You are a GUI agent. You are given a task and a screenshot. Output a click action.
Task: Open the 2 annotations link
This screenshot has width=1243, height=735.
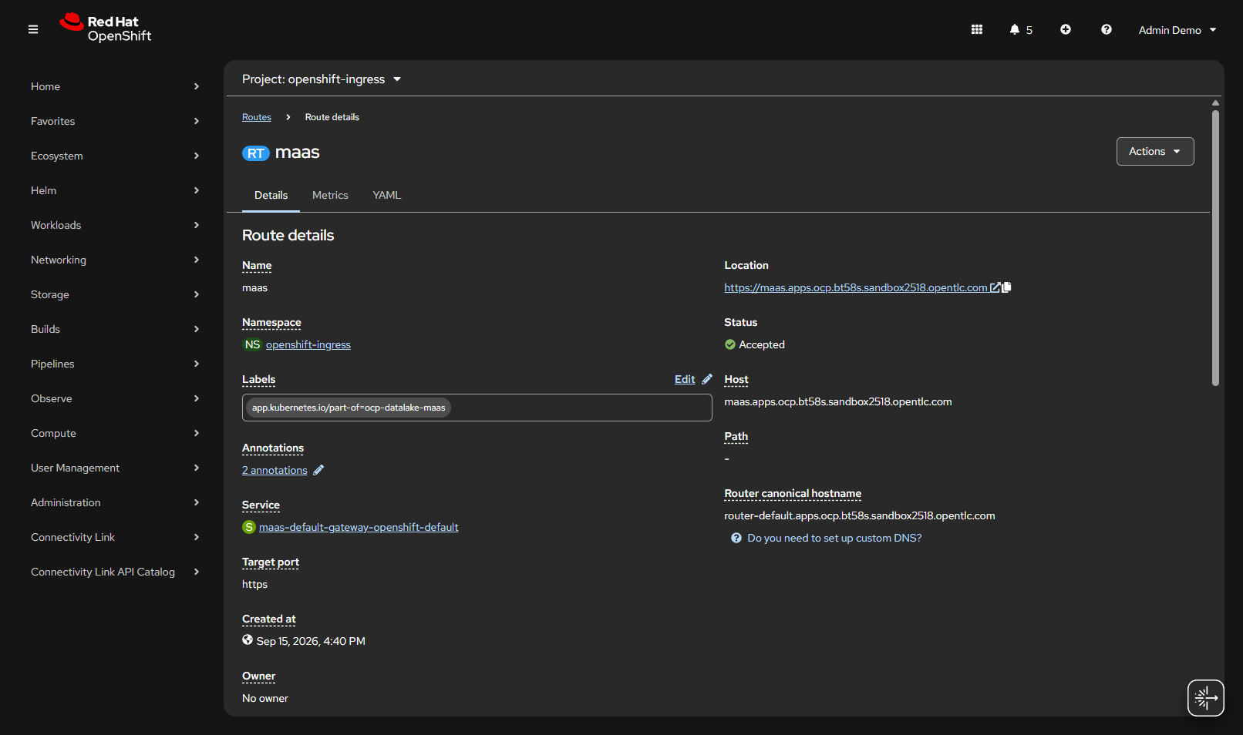(x=275, y=470)
